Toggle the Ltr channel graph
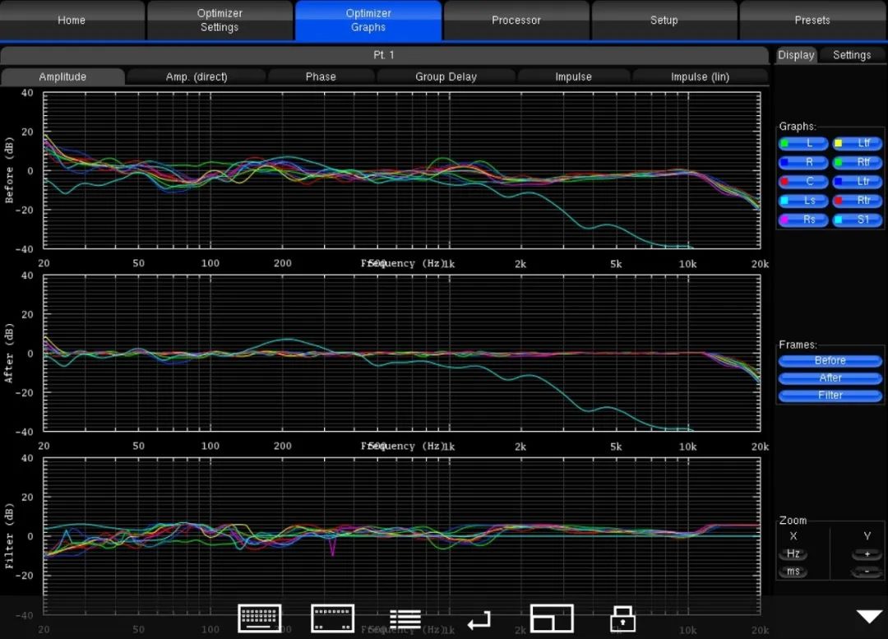888x639 pixels. pos(858,182)
